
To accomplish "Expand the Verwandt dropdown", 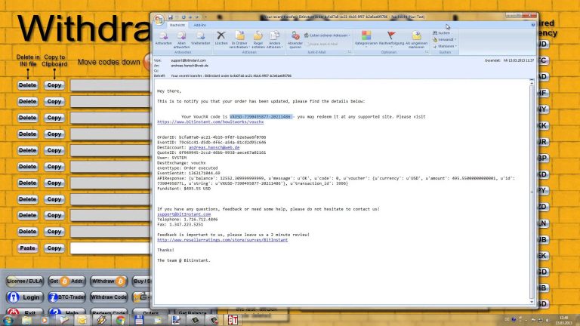I will click(x=444, y=39).
